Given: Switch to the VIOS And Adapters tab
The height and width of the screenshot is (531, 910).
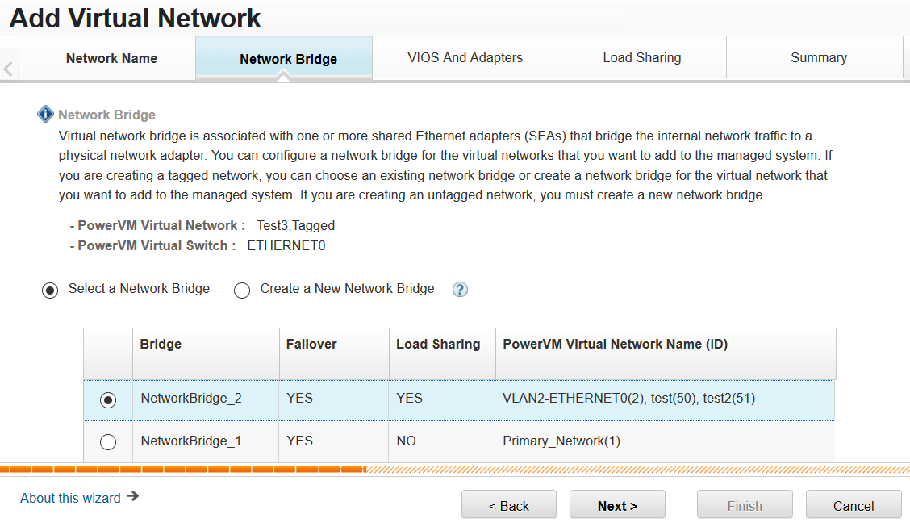Looking at the screenshot, I should pos(465,58).
